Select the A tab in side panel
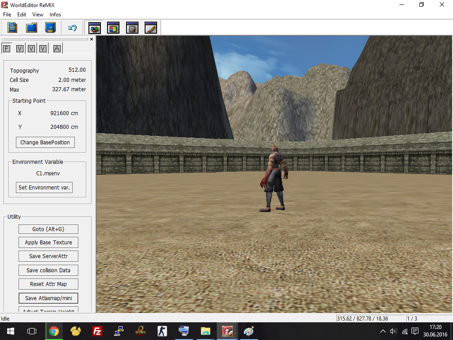 [x=57, y=49]
